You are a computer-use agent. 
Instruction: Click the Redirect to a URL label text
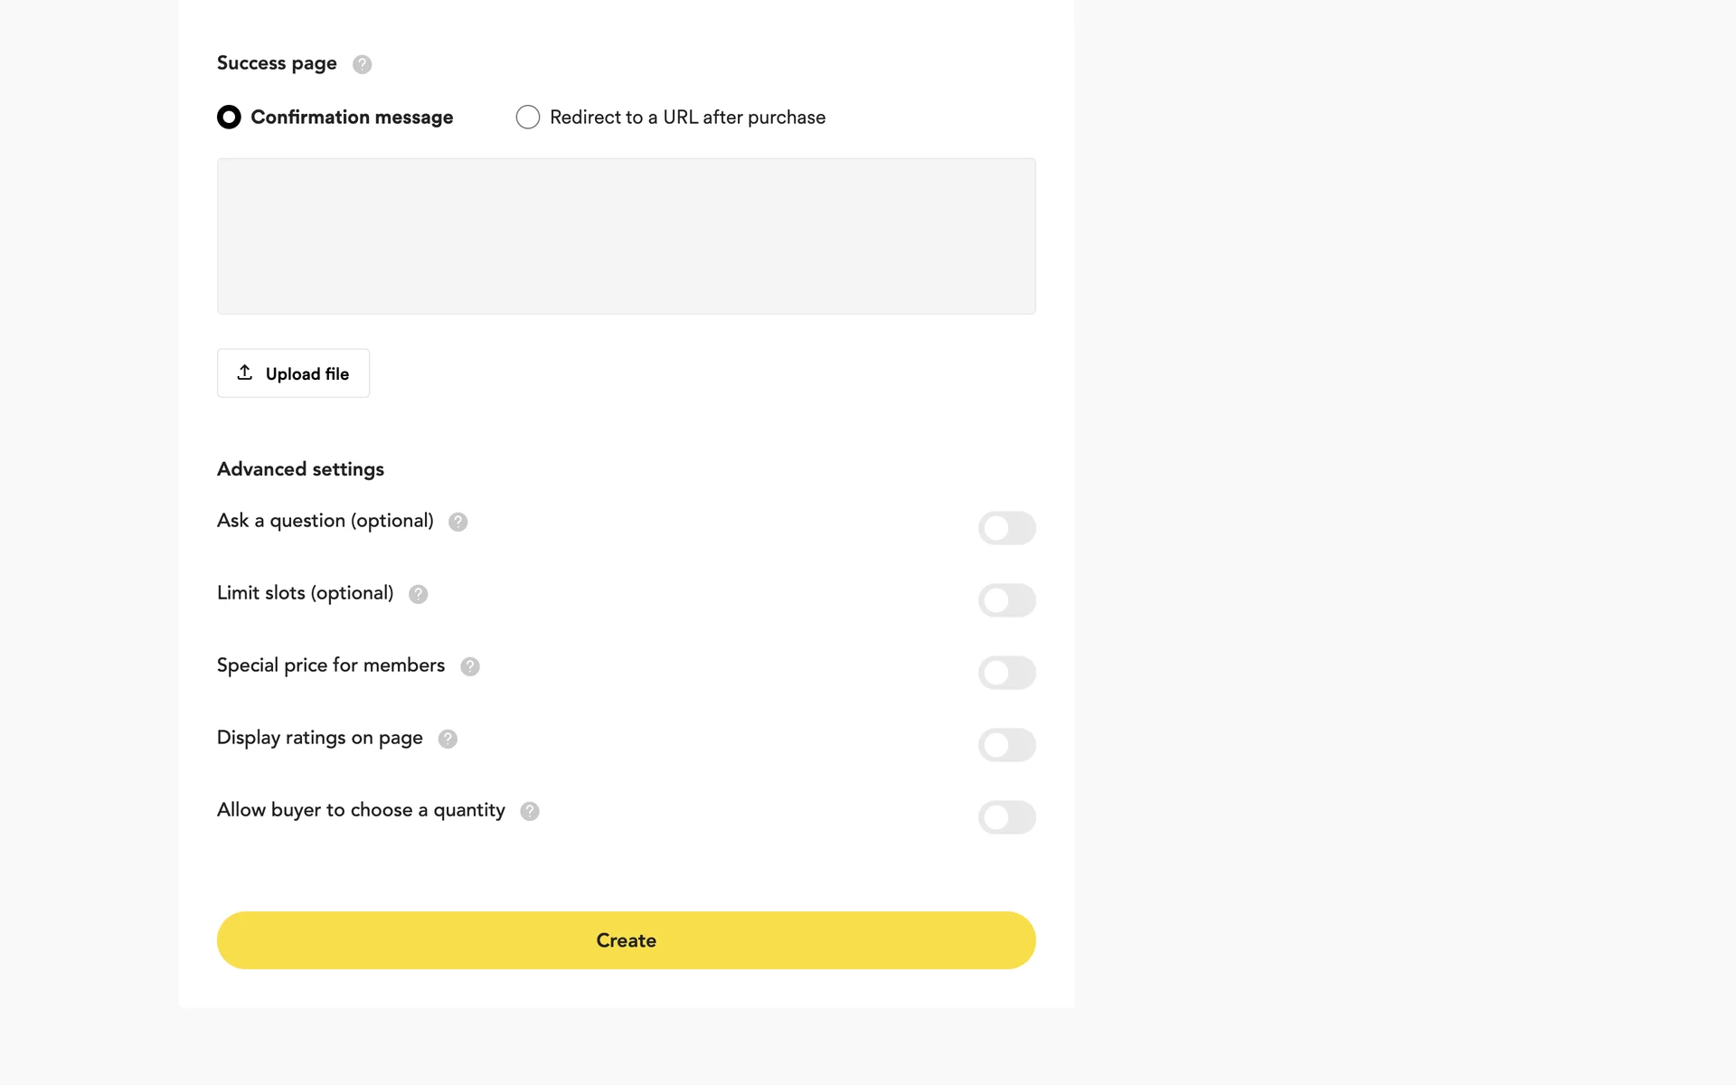click(x=687, y=118)
